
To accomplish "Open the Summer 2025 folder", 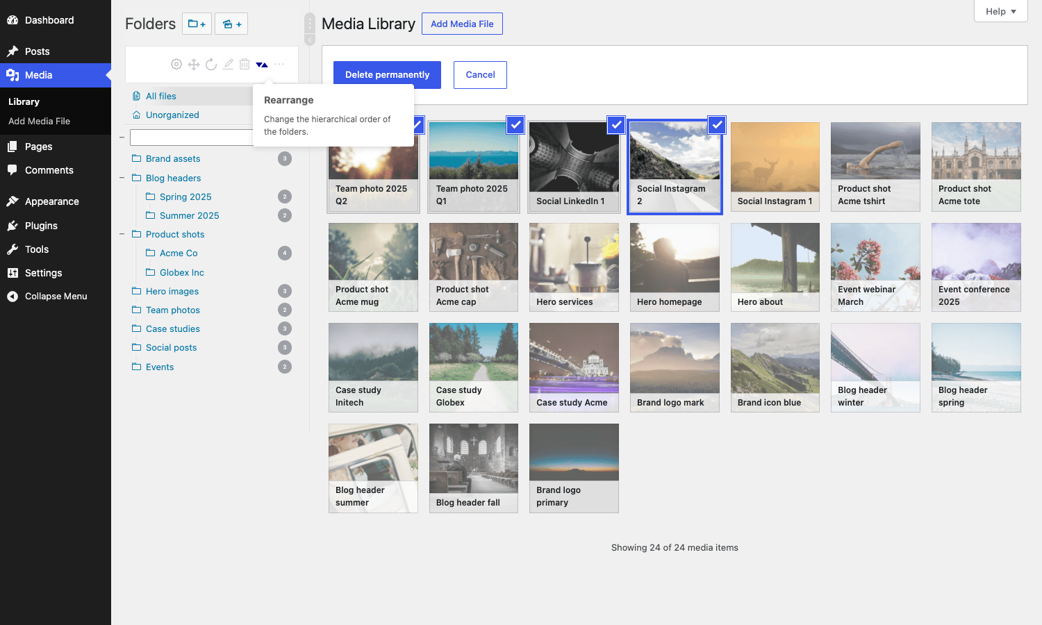I will point(189,216).
